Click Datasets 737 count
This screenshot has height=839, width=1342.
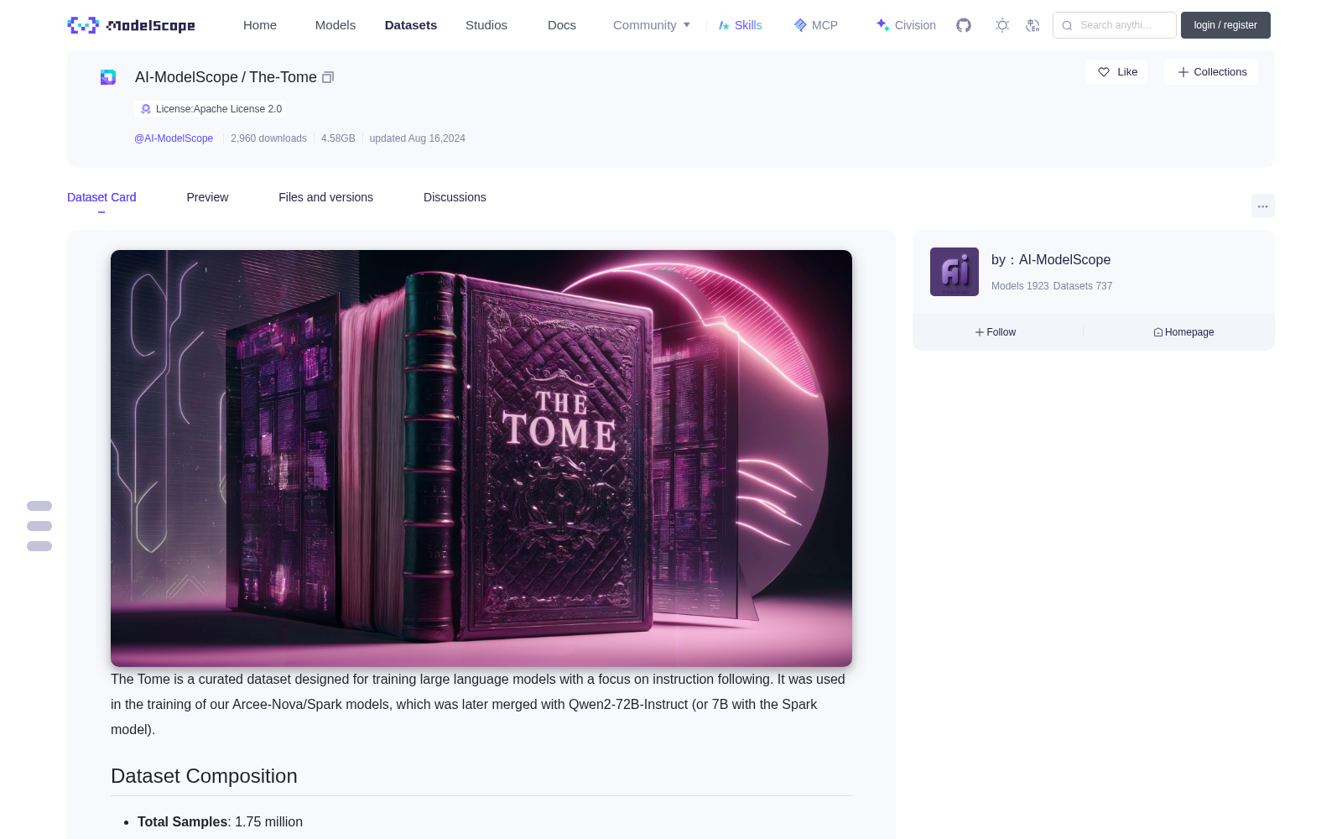(x=1083, y=286)
